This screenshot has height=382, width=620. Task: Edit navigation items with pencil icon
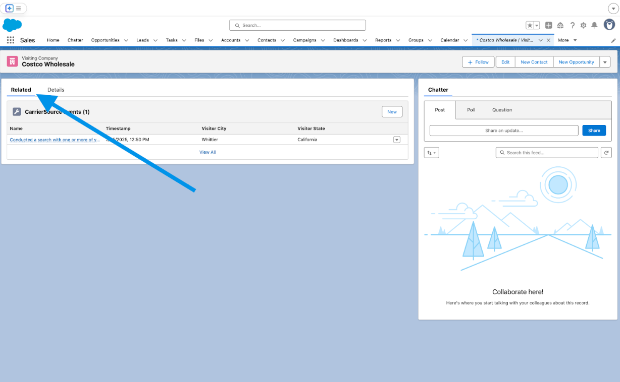(613, 40)
